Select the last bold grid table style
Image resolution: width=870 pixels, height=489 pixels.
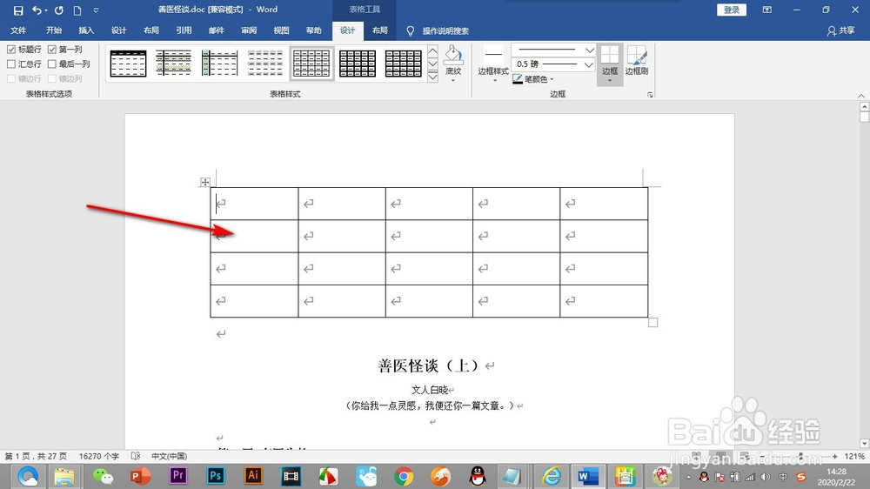(404, 64)
